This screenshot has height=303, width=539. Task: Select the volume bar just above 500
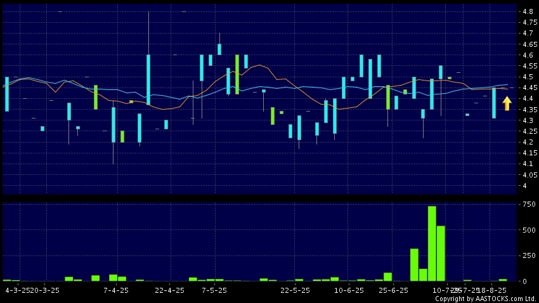pyautogui.click(x=441, y=254)
